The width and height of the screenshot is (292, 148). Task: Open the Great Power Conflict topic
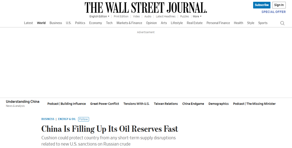[x=105, y=104]
